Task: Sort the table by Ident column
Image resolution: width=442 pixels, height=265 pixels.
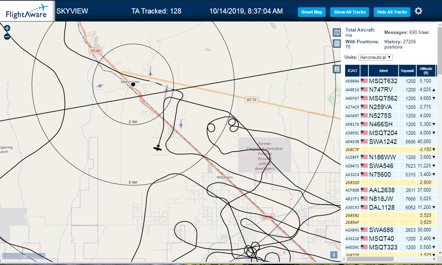Action: [x=383, y=71]
